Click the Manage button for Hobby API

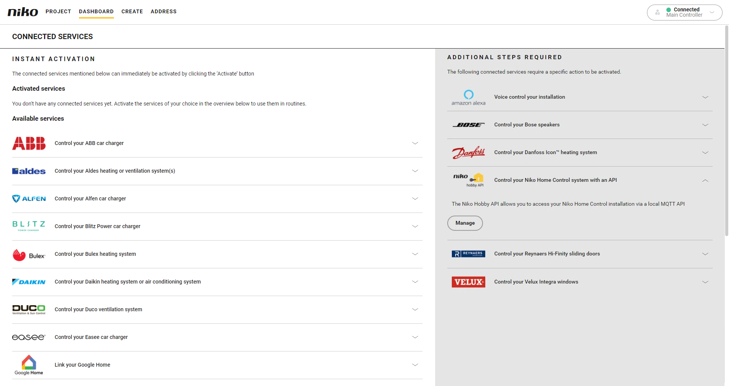pyautogui.click(x=465, y=223)
